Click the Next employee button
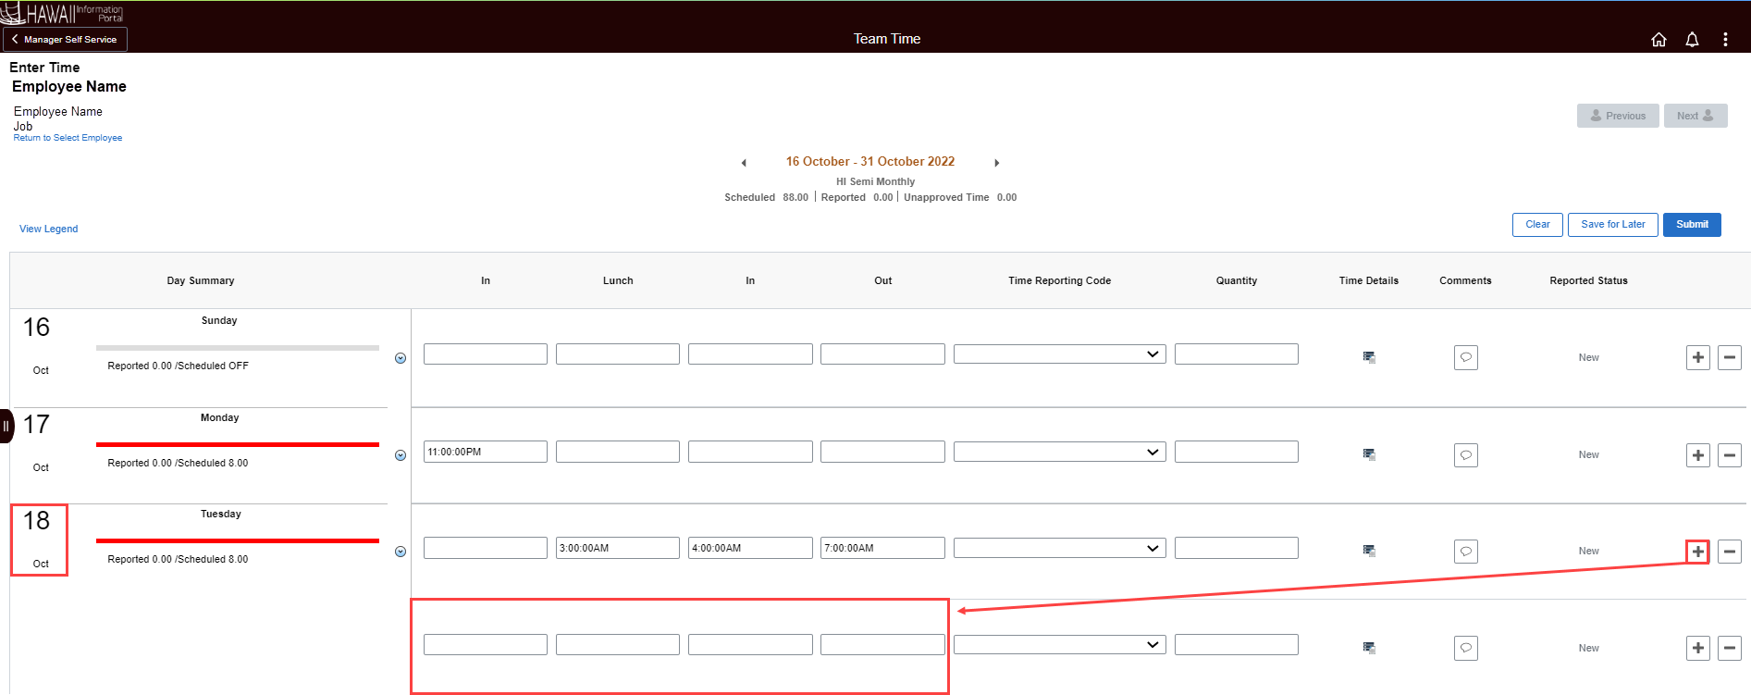This screenshot has height=695, width=1751. pyautogui.click(x=1696, y=116)
